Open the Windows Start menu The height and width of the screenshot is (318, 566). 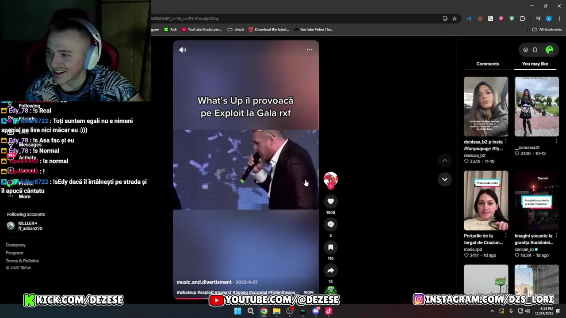pyautogui.click(x=238, y=311)
